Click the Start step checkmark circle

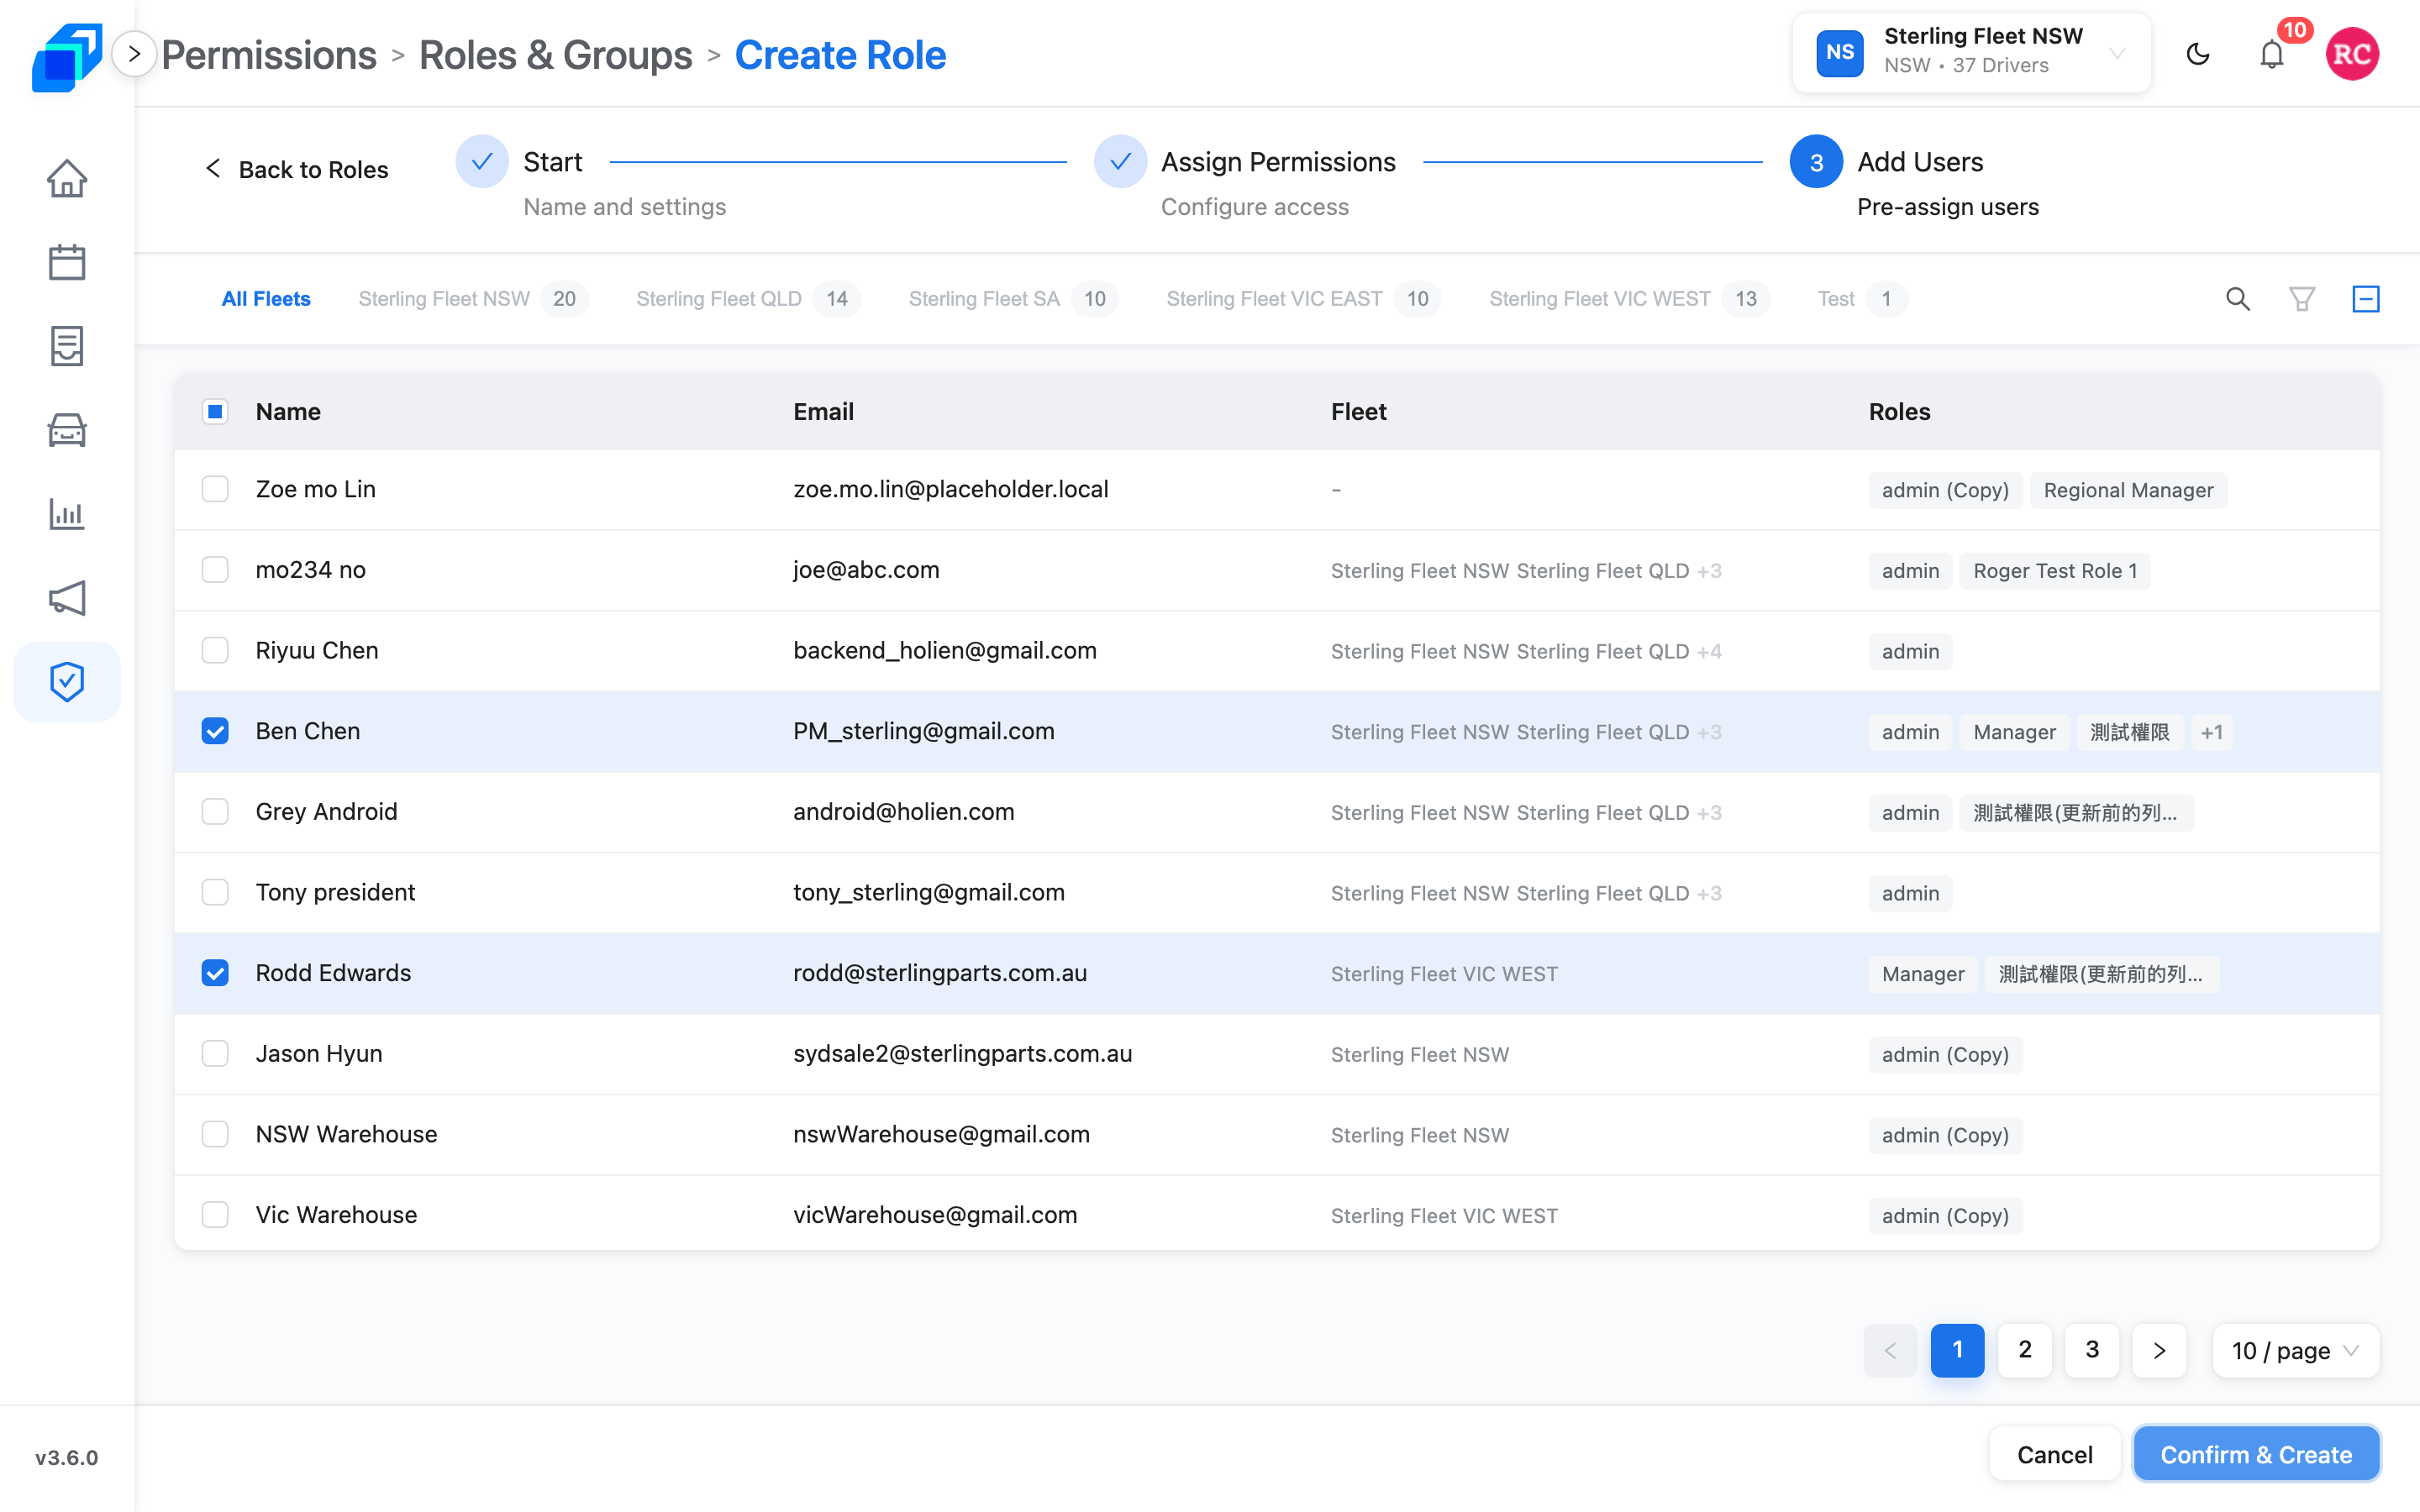482,161
